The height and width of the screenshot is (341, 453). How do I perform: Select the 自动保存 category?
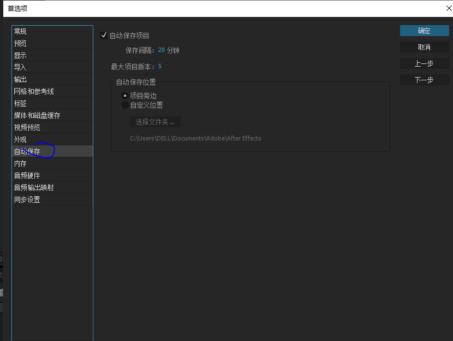(x=52, y=151)
